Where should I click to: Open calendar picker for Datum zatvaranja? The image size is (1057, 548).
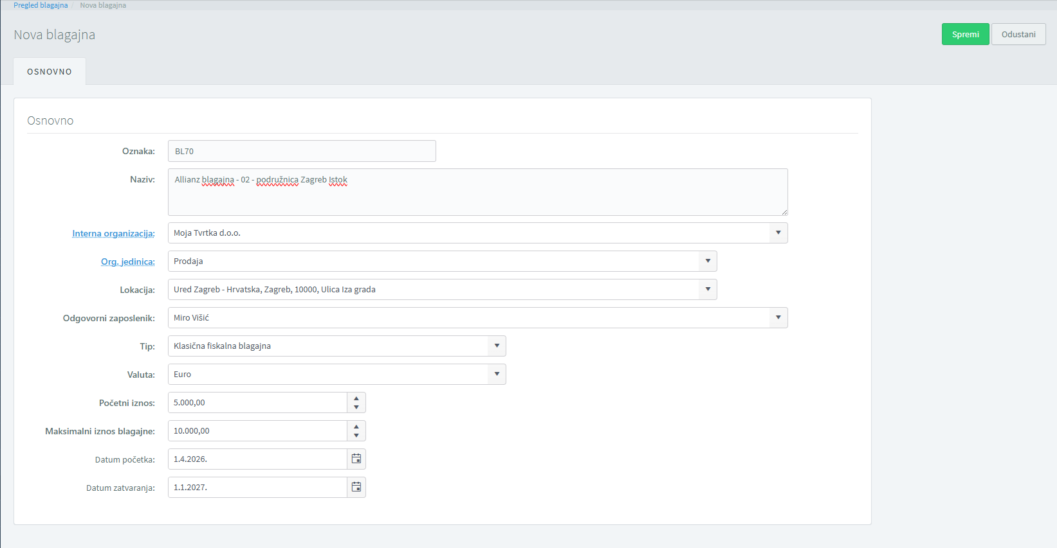(x=356, y=487)
